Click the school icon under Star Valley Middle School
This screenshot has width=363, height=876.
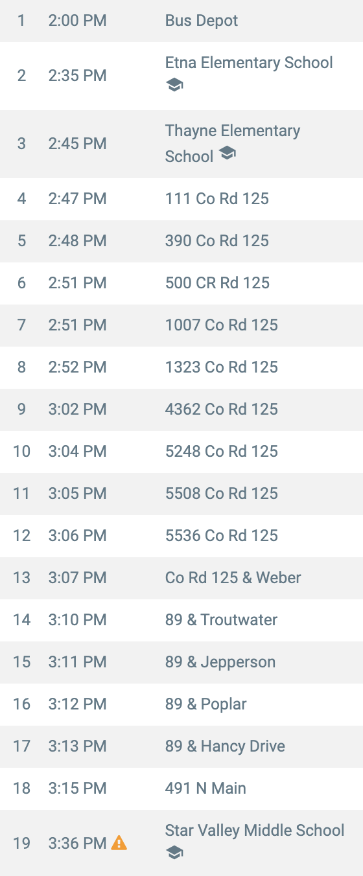click(x=174, y=853)
